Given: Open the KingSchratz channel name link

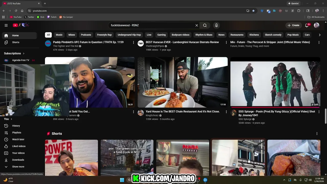Looking at the screenshot, I should coord(152,116).
